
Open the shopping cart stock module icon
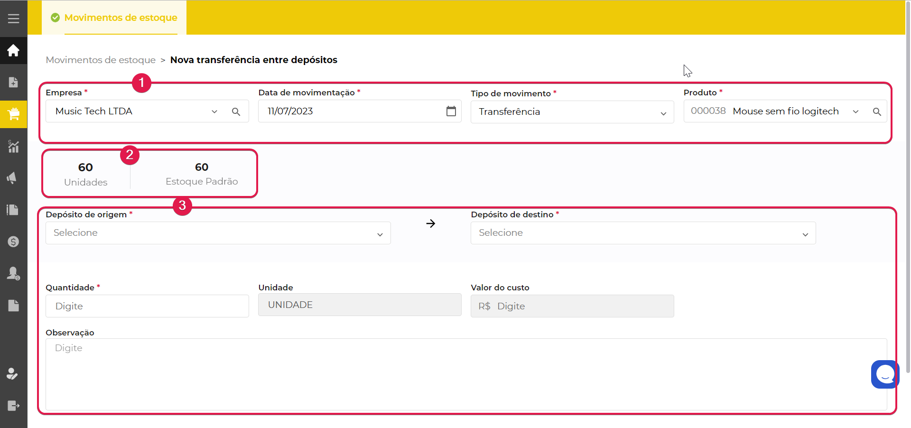pos(13,114)
